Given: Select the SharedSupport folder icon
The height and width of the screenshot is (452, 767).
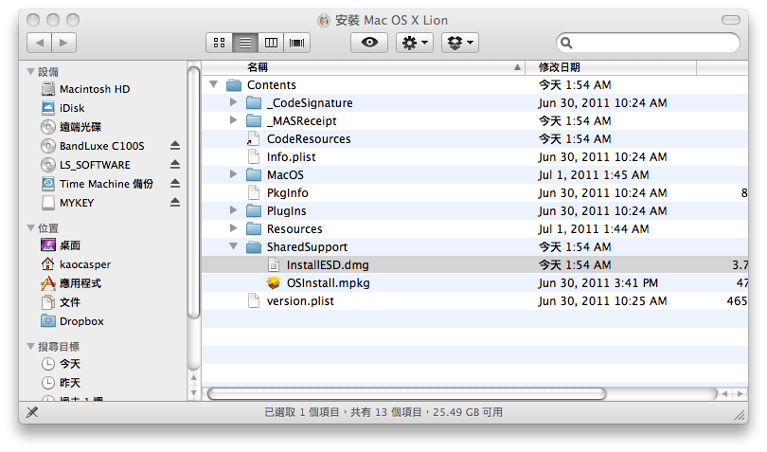Looking at the screenshot, I should coord(254,247).
